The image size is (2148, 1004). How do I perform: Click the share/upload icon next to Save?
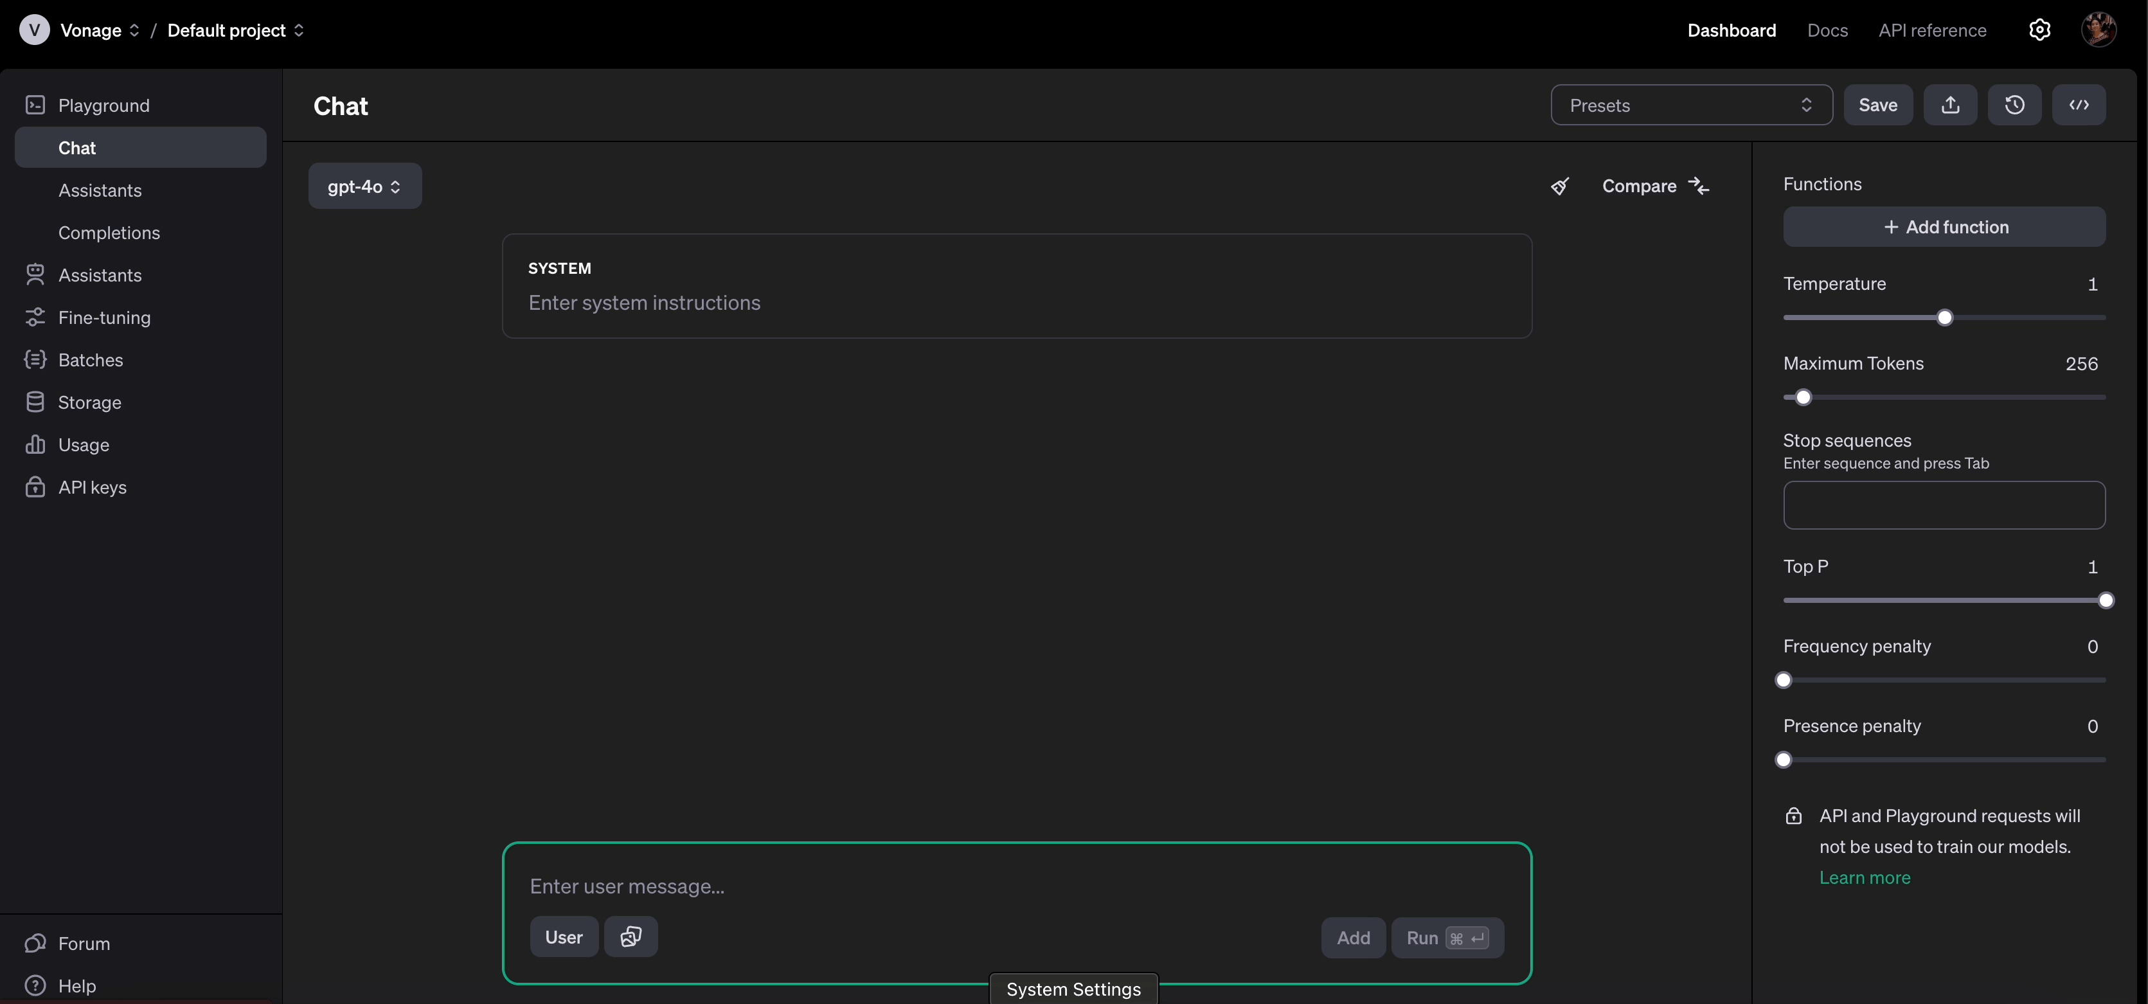pos(1949,105)
